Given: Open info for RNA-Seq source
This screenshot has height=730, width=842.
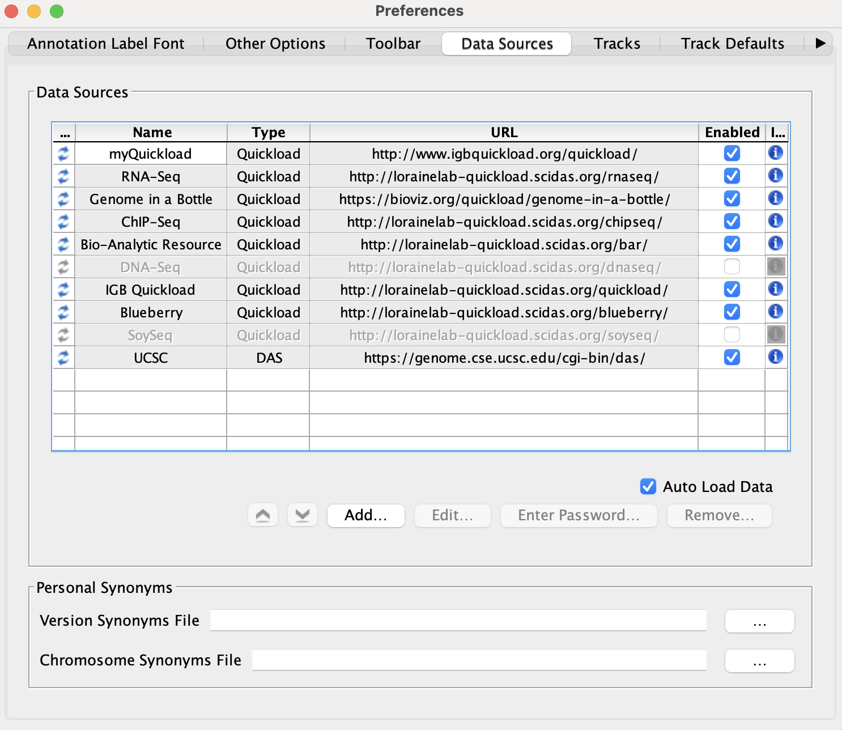Looking at the screenshot, I should pos(776,176).
